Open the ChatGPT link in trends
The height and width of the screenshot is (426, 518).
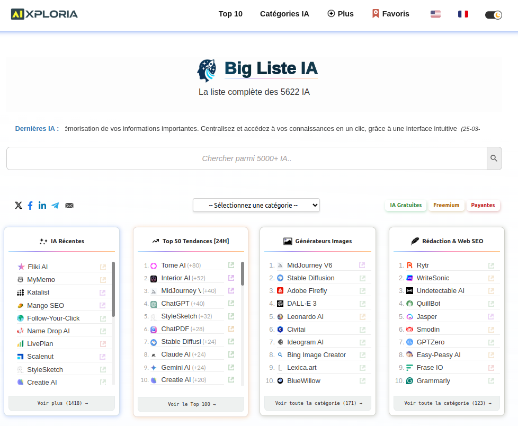(x=175, y=304)
